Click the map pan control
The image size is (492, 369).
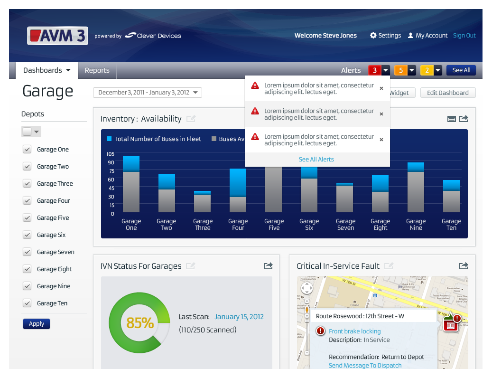click(x=307, y=288)
